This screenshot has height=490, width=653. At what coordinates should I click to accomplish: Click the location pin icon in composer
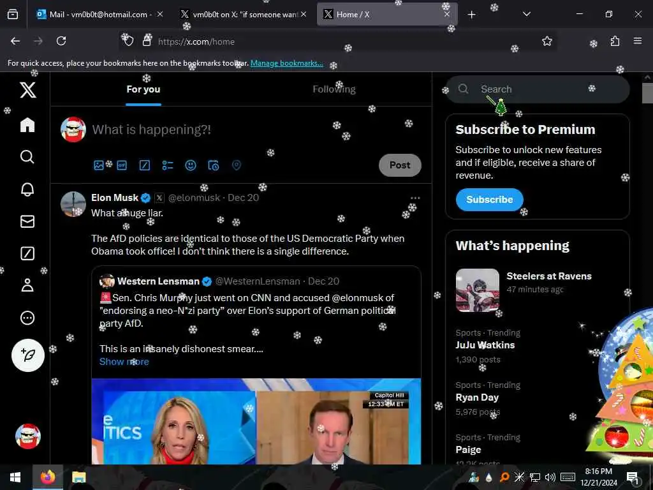[237, 165]
